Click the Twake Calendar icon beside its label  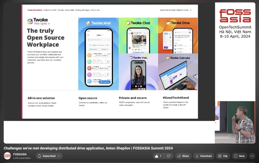click(x=168, y=58)
